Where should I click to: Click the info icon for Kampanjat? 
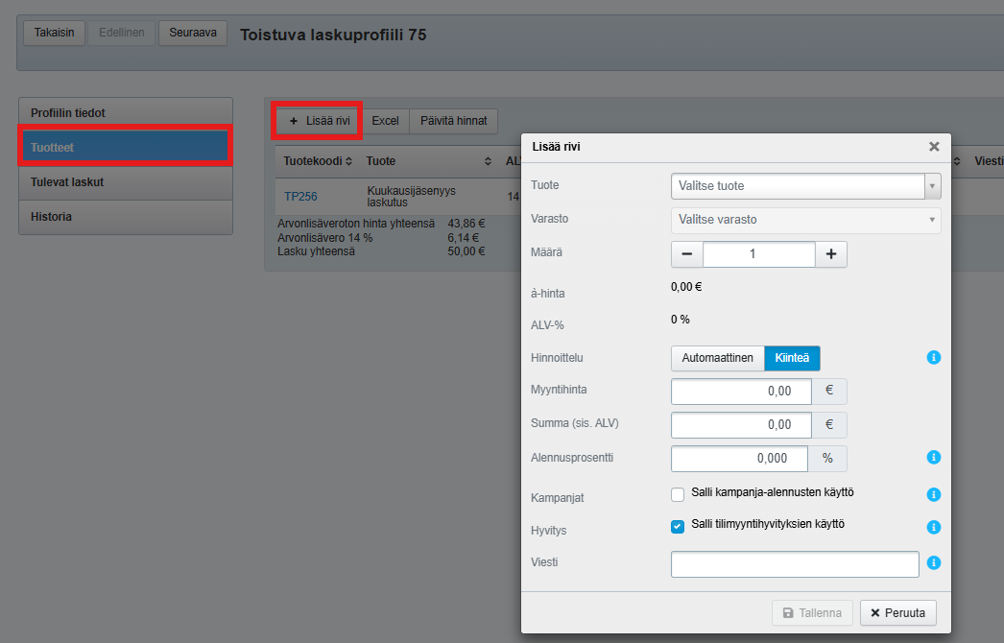[933, 495]
